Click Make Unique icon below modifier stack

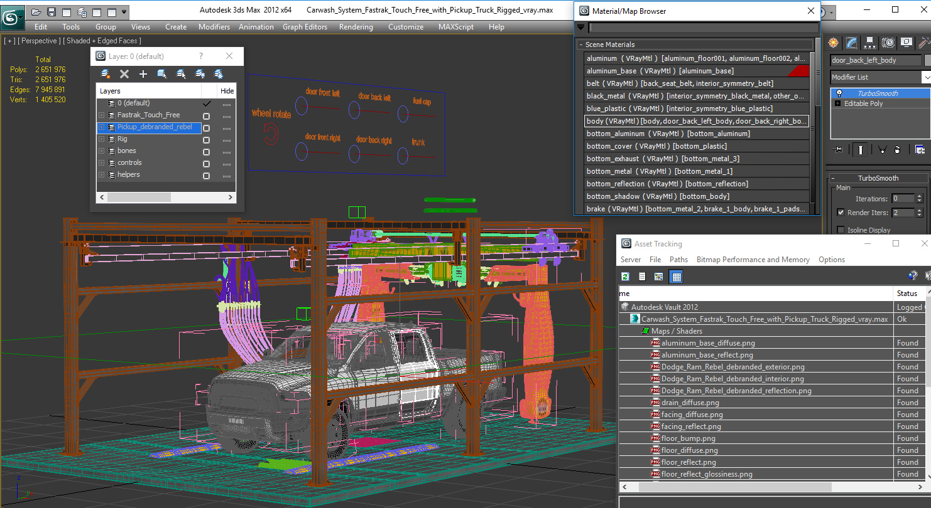tap(883, 150)
